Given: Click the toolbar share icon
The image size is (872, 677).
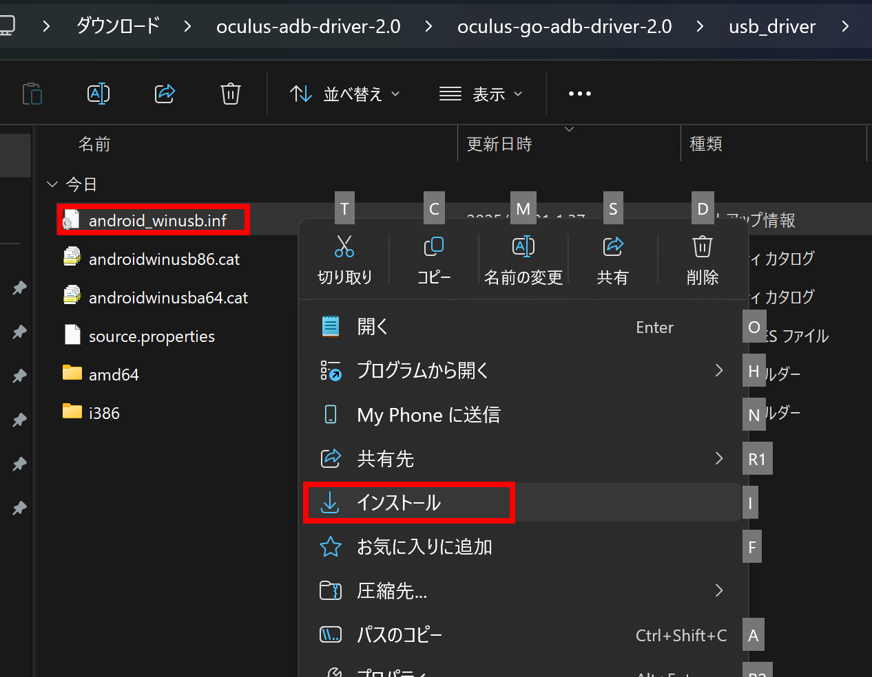Looking at the screenshot, I should (165, 94).
